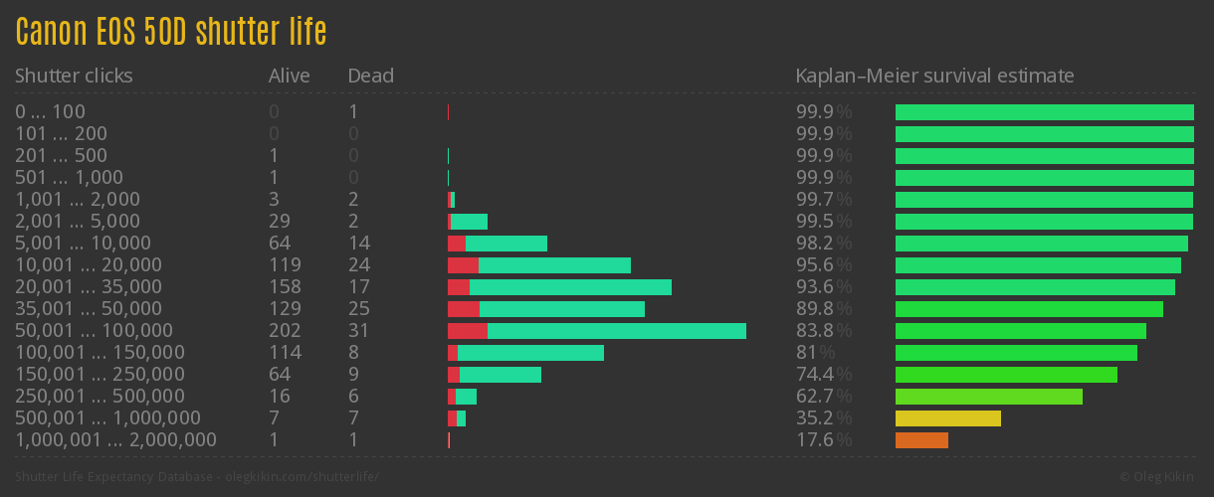1214x497 pixels.
Task: Click the 83.8% survival percentage
Action: 823,331
